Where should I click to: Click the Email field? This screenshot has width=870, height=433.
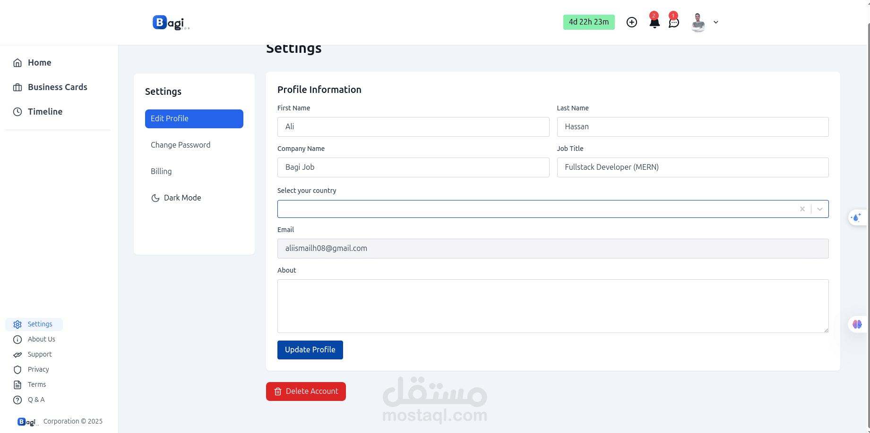pos(553,249)
